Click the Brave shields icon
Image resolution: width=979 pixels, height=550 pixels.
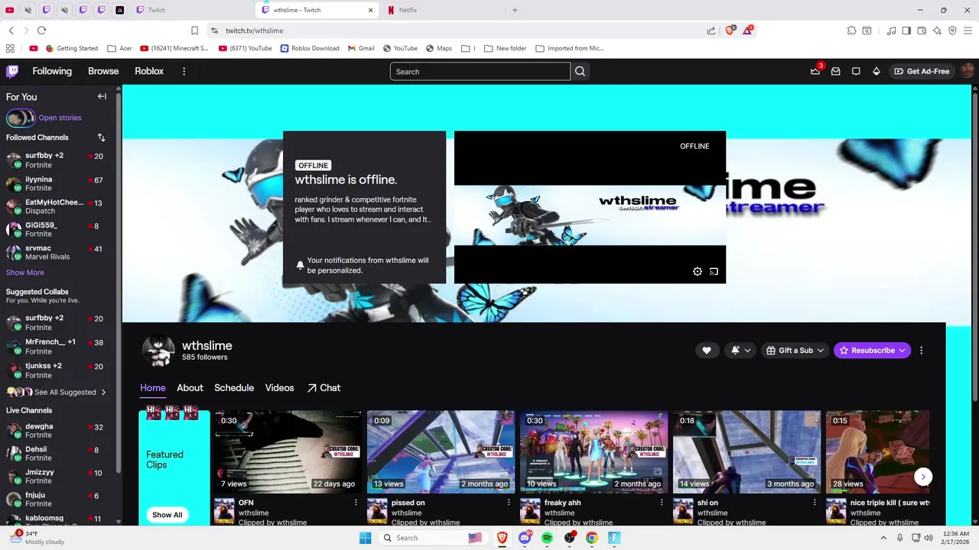730,30
